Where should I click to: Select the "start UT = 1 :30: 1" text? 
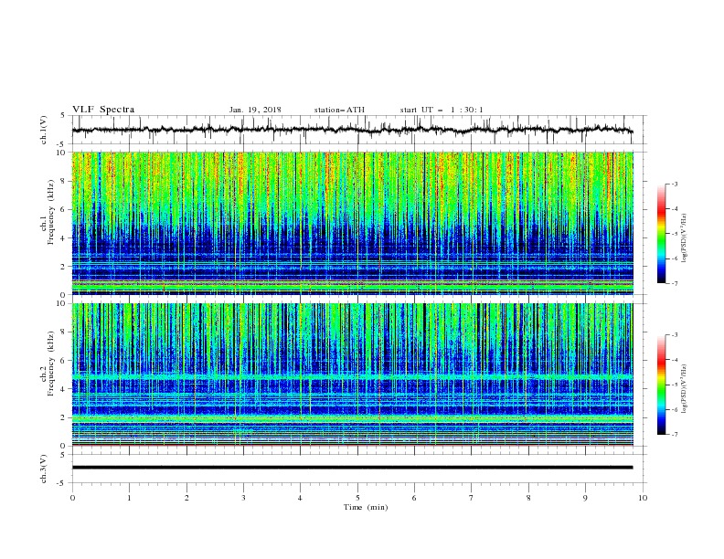[x=442, y=110]
